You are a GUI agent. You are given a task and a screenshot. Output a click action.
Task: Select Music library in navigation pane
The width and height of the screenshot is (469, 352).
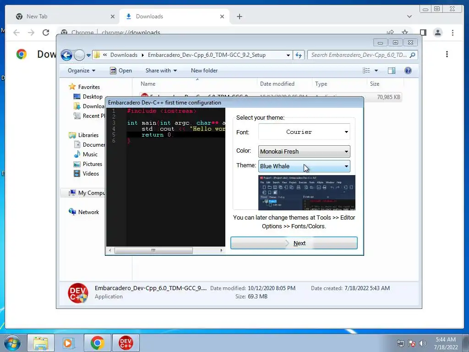[90, 154]
